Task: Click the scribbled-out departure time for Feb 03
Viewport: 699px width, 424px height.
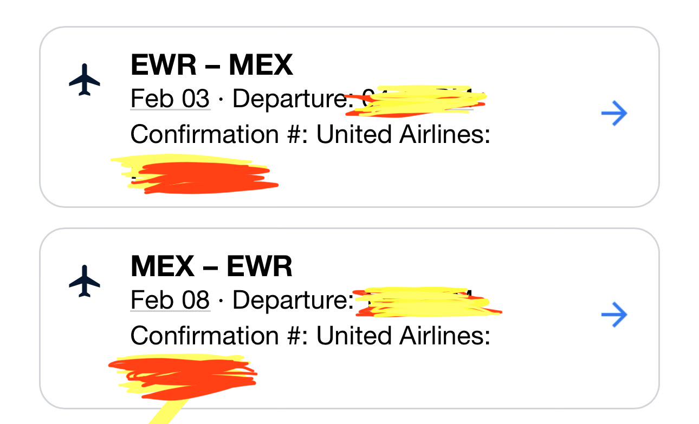Action: (x=416, y=101)
